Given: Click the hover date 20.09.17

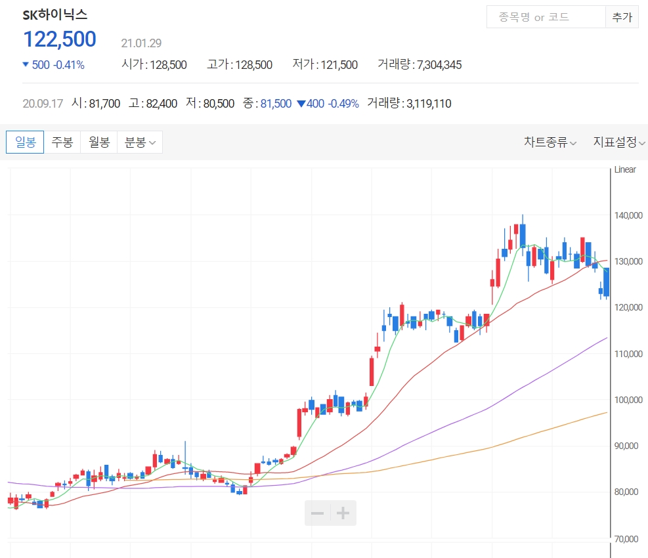Looking at the screenshot, I should 43,103.
